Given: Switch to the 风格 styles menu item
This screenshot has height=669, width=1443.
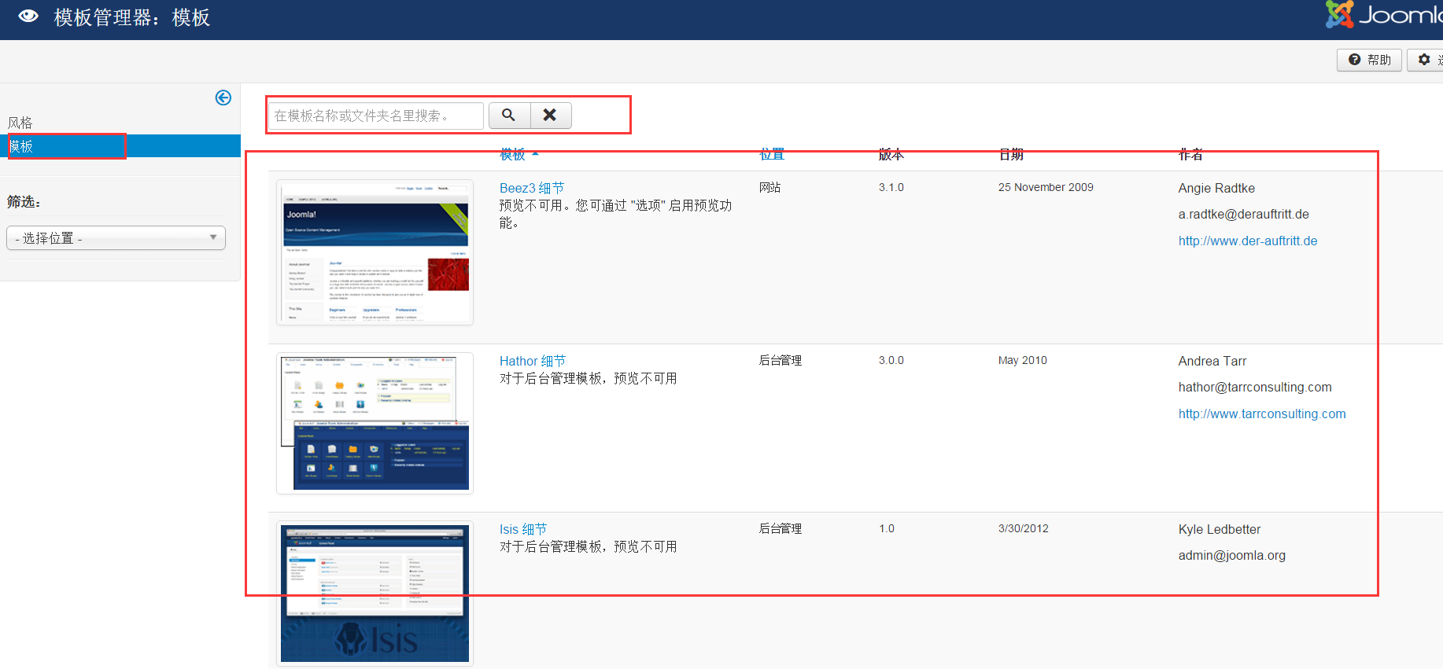Looking at the screenshot, I should point(20,123).
